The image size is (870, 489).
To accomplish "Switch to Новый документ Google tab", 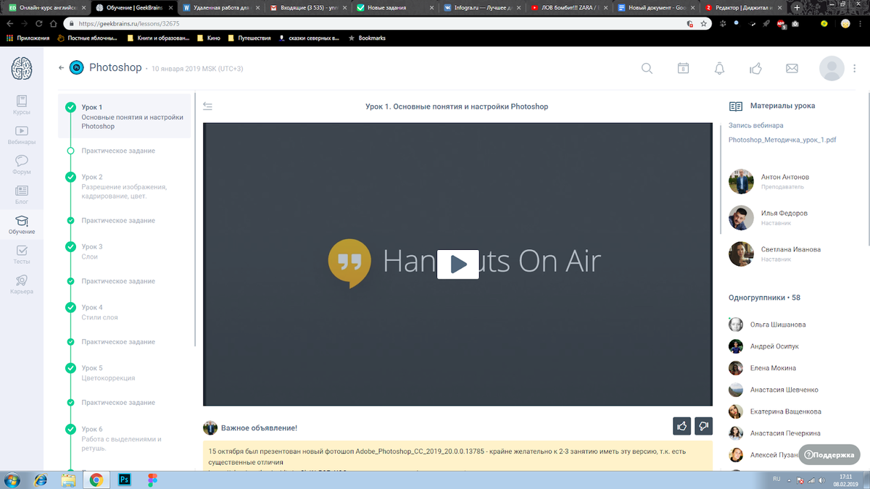I will pyautogui.click(x=655, y=8).
